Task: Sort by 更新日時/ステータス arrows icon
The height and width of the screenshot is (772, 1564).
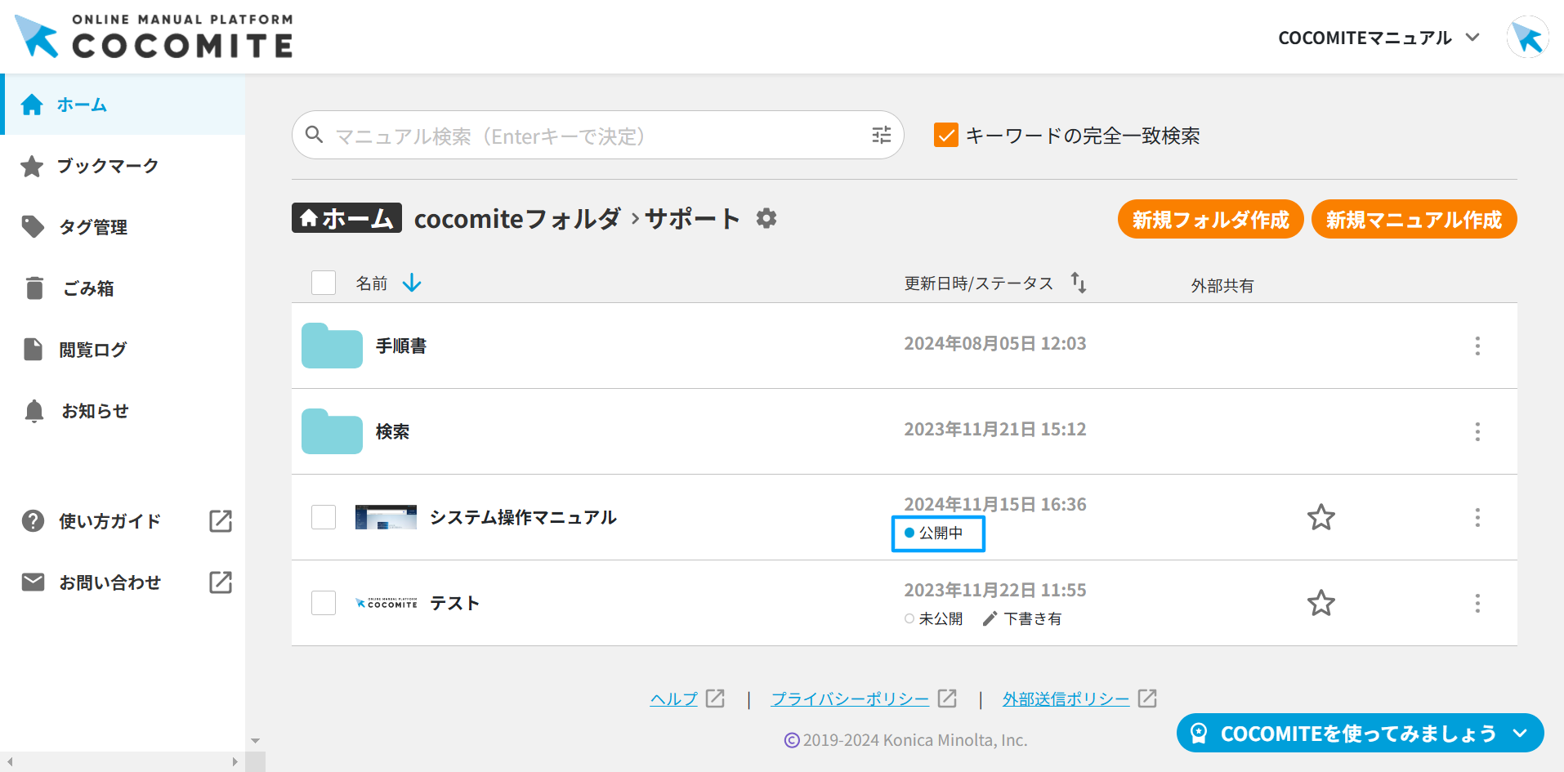Action: pyautogui.click(x=1079, y=283)
